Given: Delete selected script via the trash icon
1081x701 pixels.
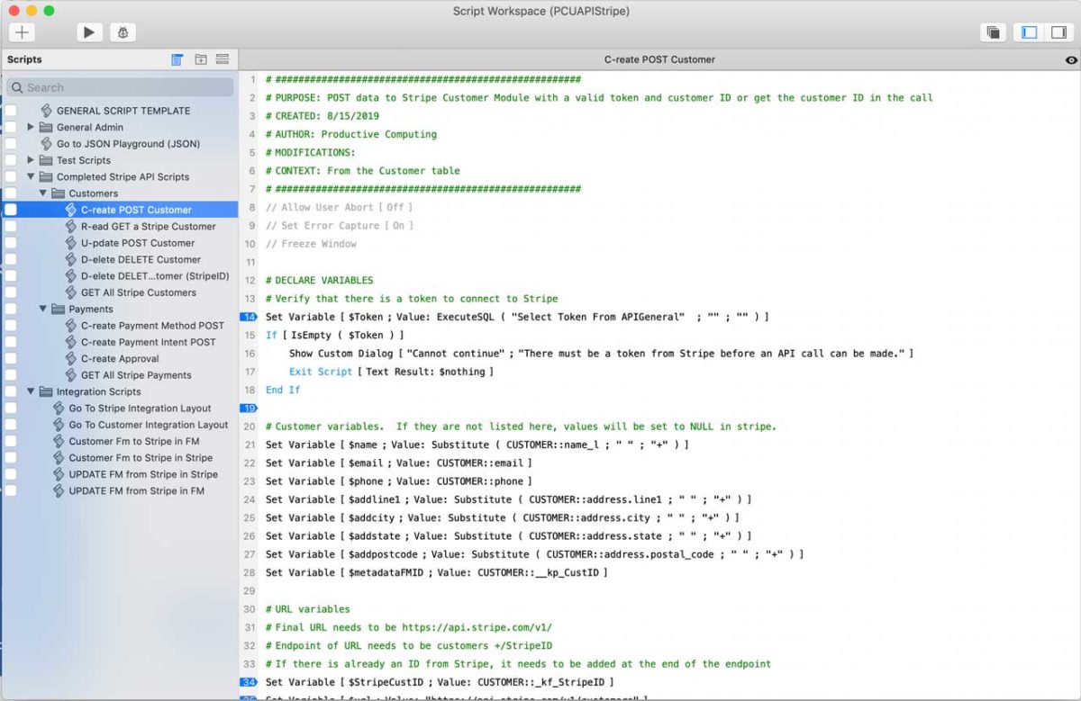Looking at the screenshot, I should 177,59.
